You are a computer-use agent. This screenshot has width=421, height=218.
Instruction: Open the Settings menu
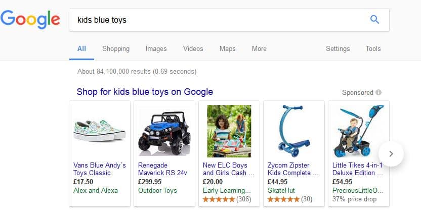tap(338, 49)
